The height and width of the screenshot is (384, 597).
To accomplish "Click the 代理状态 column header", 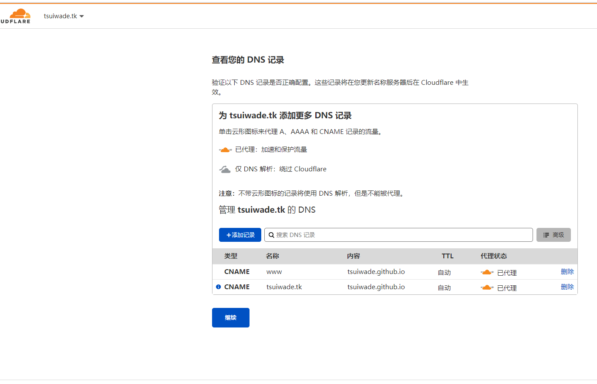I will tap(494, 256).
